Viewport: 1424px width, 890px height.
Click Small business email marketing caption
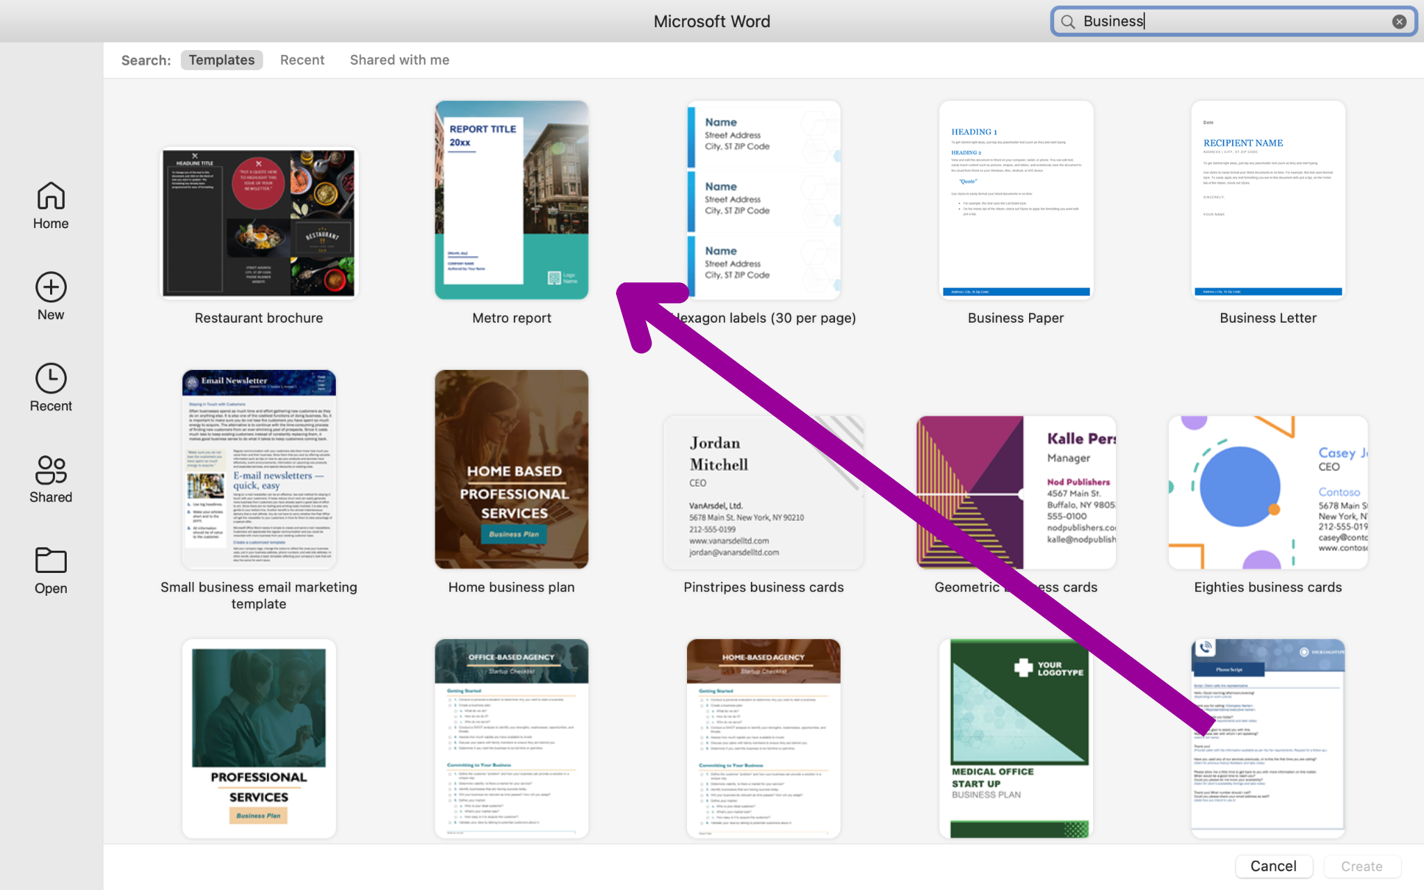pos(259,595)
